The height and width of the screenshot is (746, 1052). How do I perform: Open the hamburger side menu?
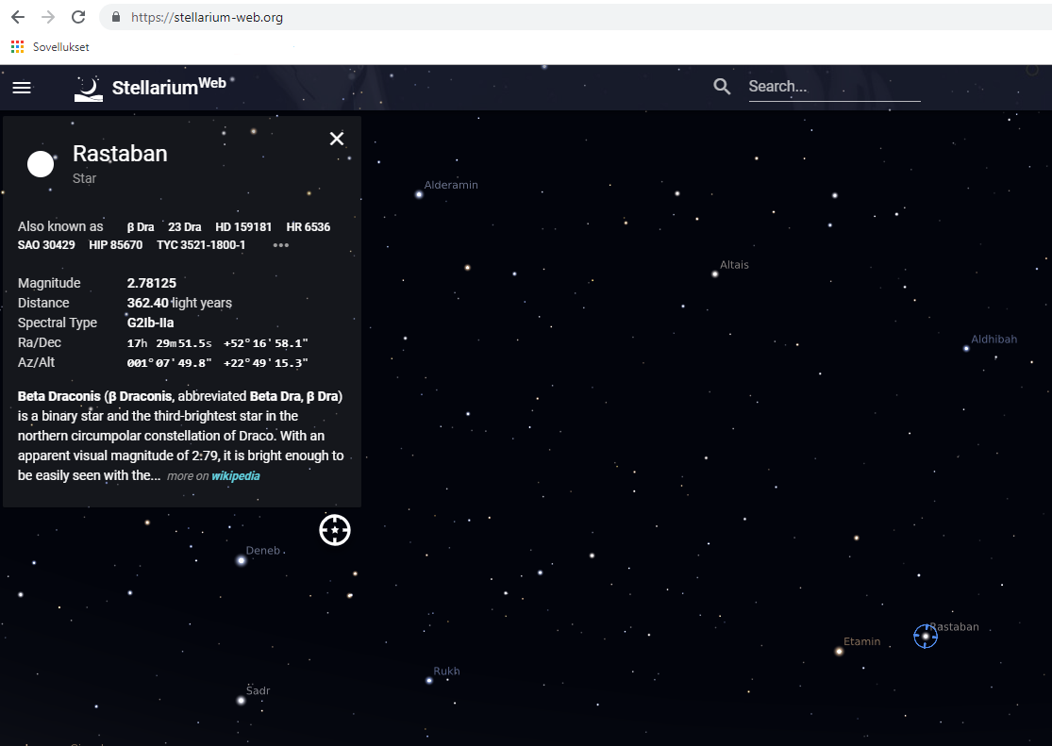22,88
